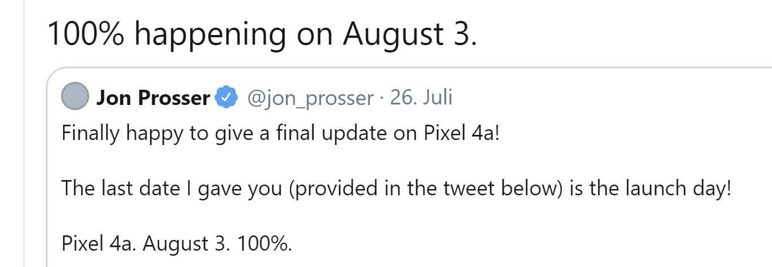772x267 pixels.
Task: Click the dot separator between the handle and date
Action: click(x=382, y=99)
